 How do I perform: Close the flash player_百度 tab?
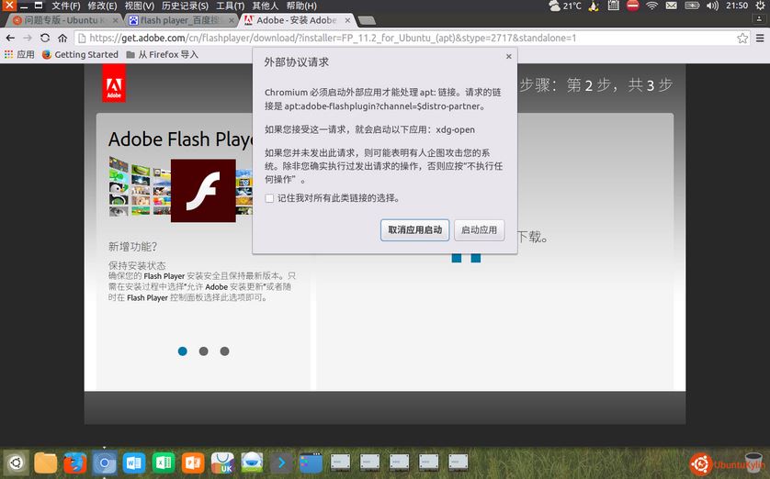click(232, 20)
